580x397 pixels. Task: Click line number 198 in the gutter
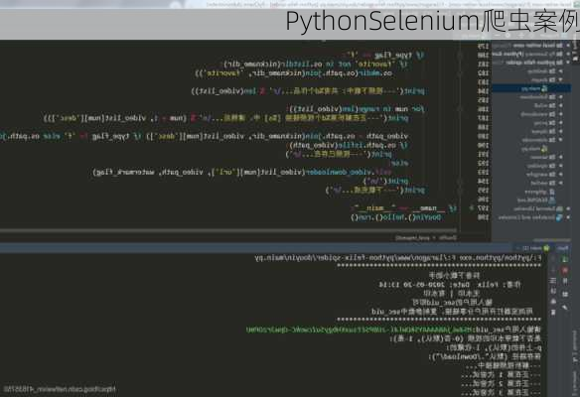[483, 217]
